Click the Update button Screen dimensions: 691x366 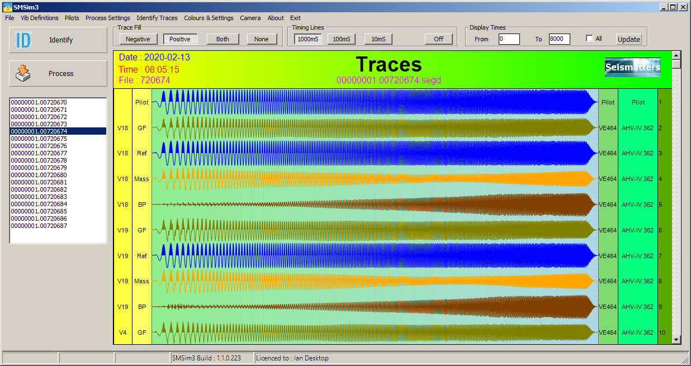[629, 39]
